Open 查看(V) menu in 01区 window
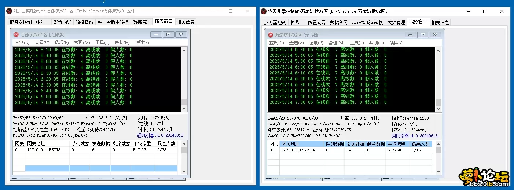The height and width of the screenshot is (190, 514). [x=42, y=43]
